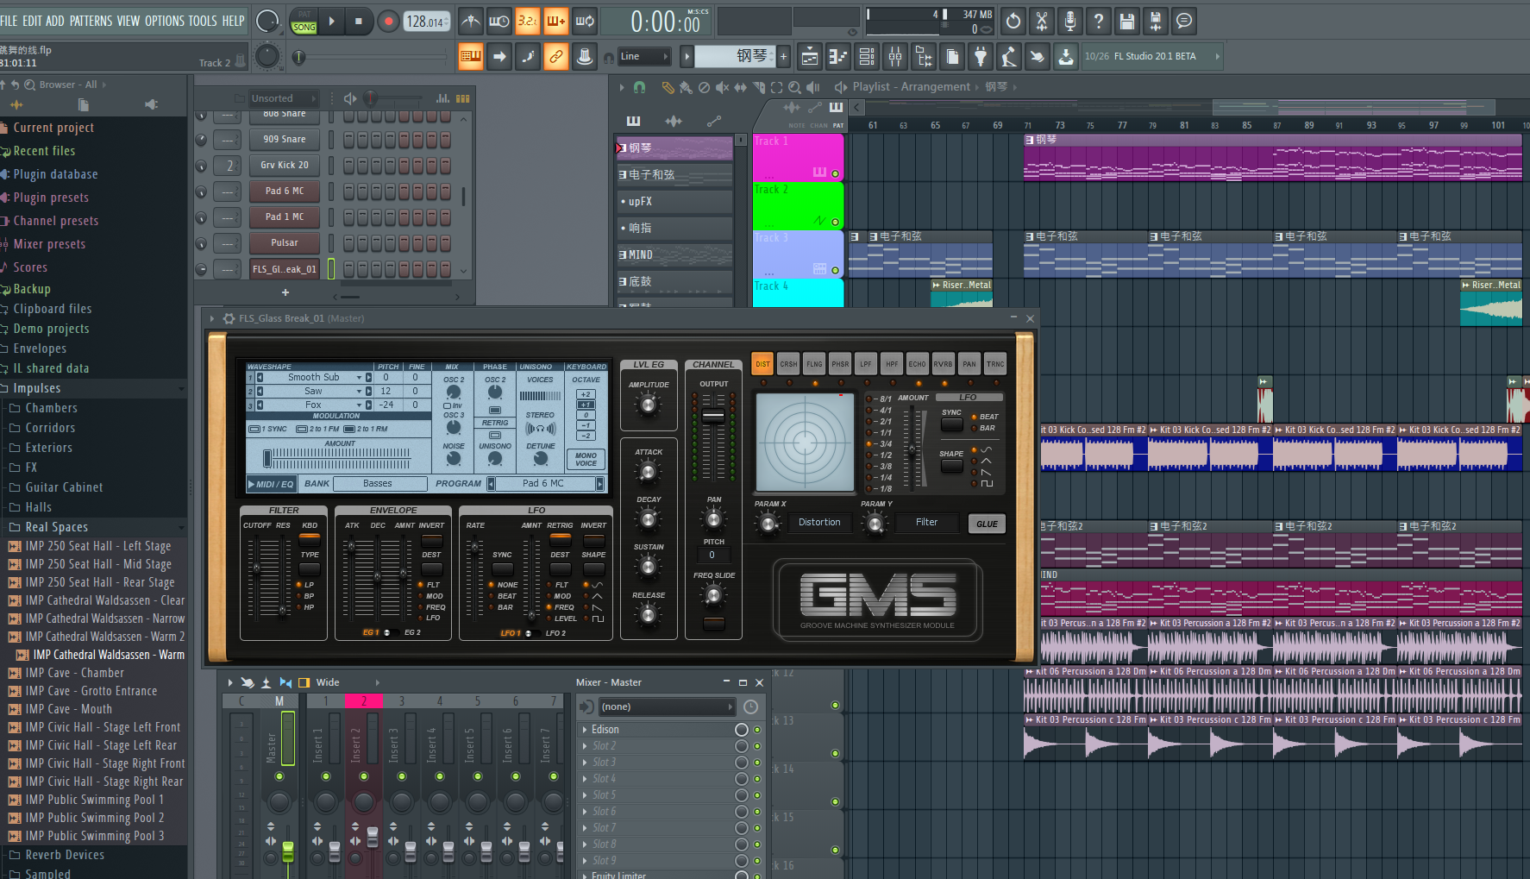The width and height of the screenshot is (1530, 879).
Task: Open the OPTIONS menu
Action: point(164,21)
